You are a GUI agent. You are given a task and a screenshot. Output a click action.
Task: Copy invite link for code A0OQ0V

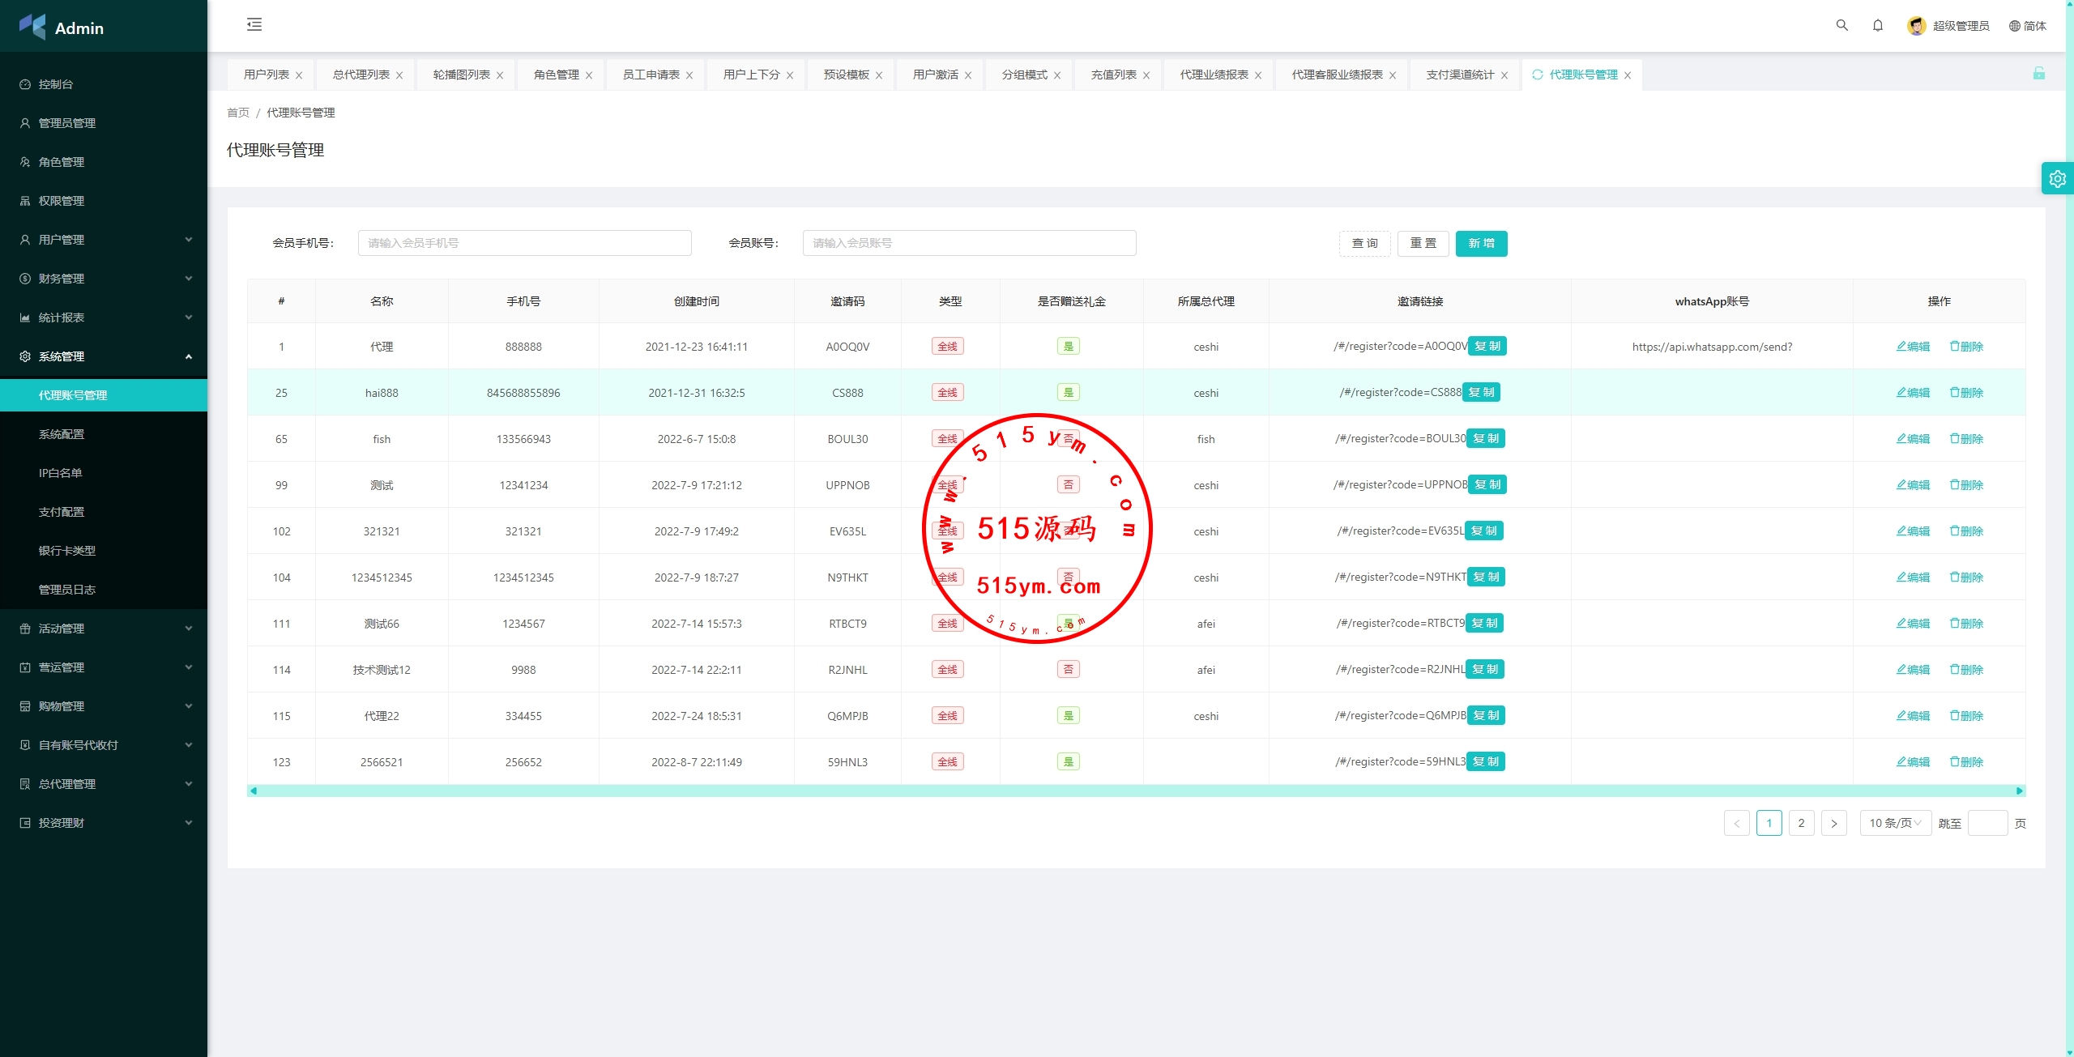pos(1487,347)
